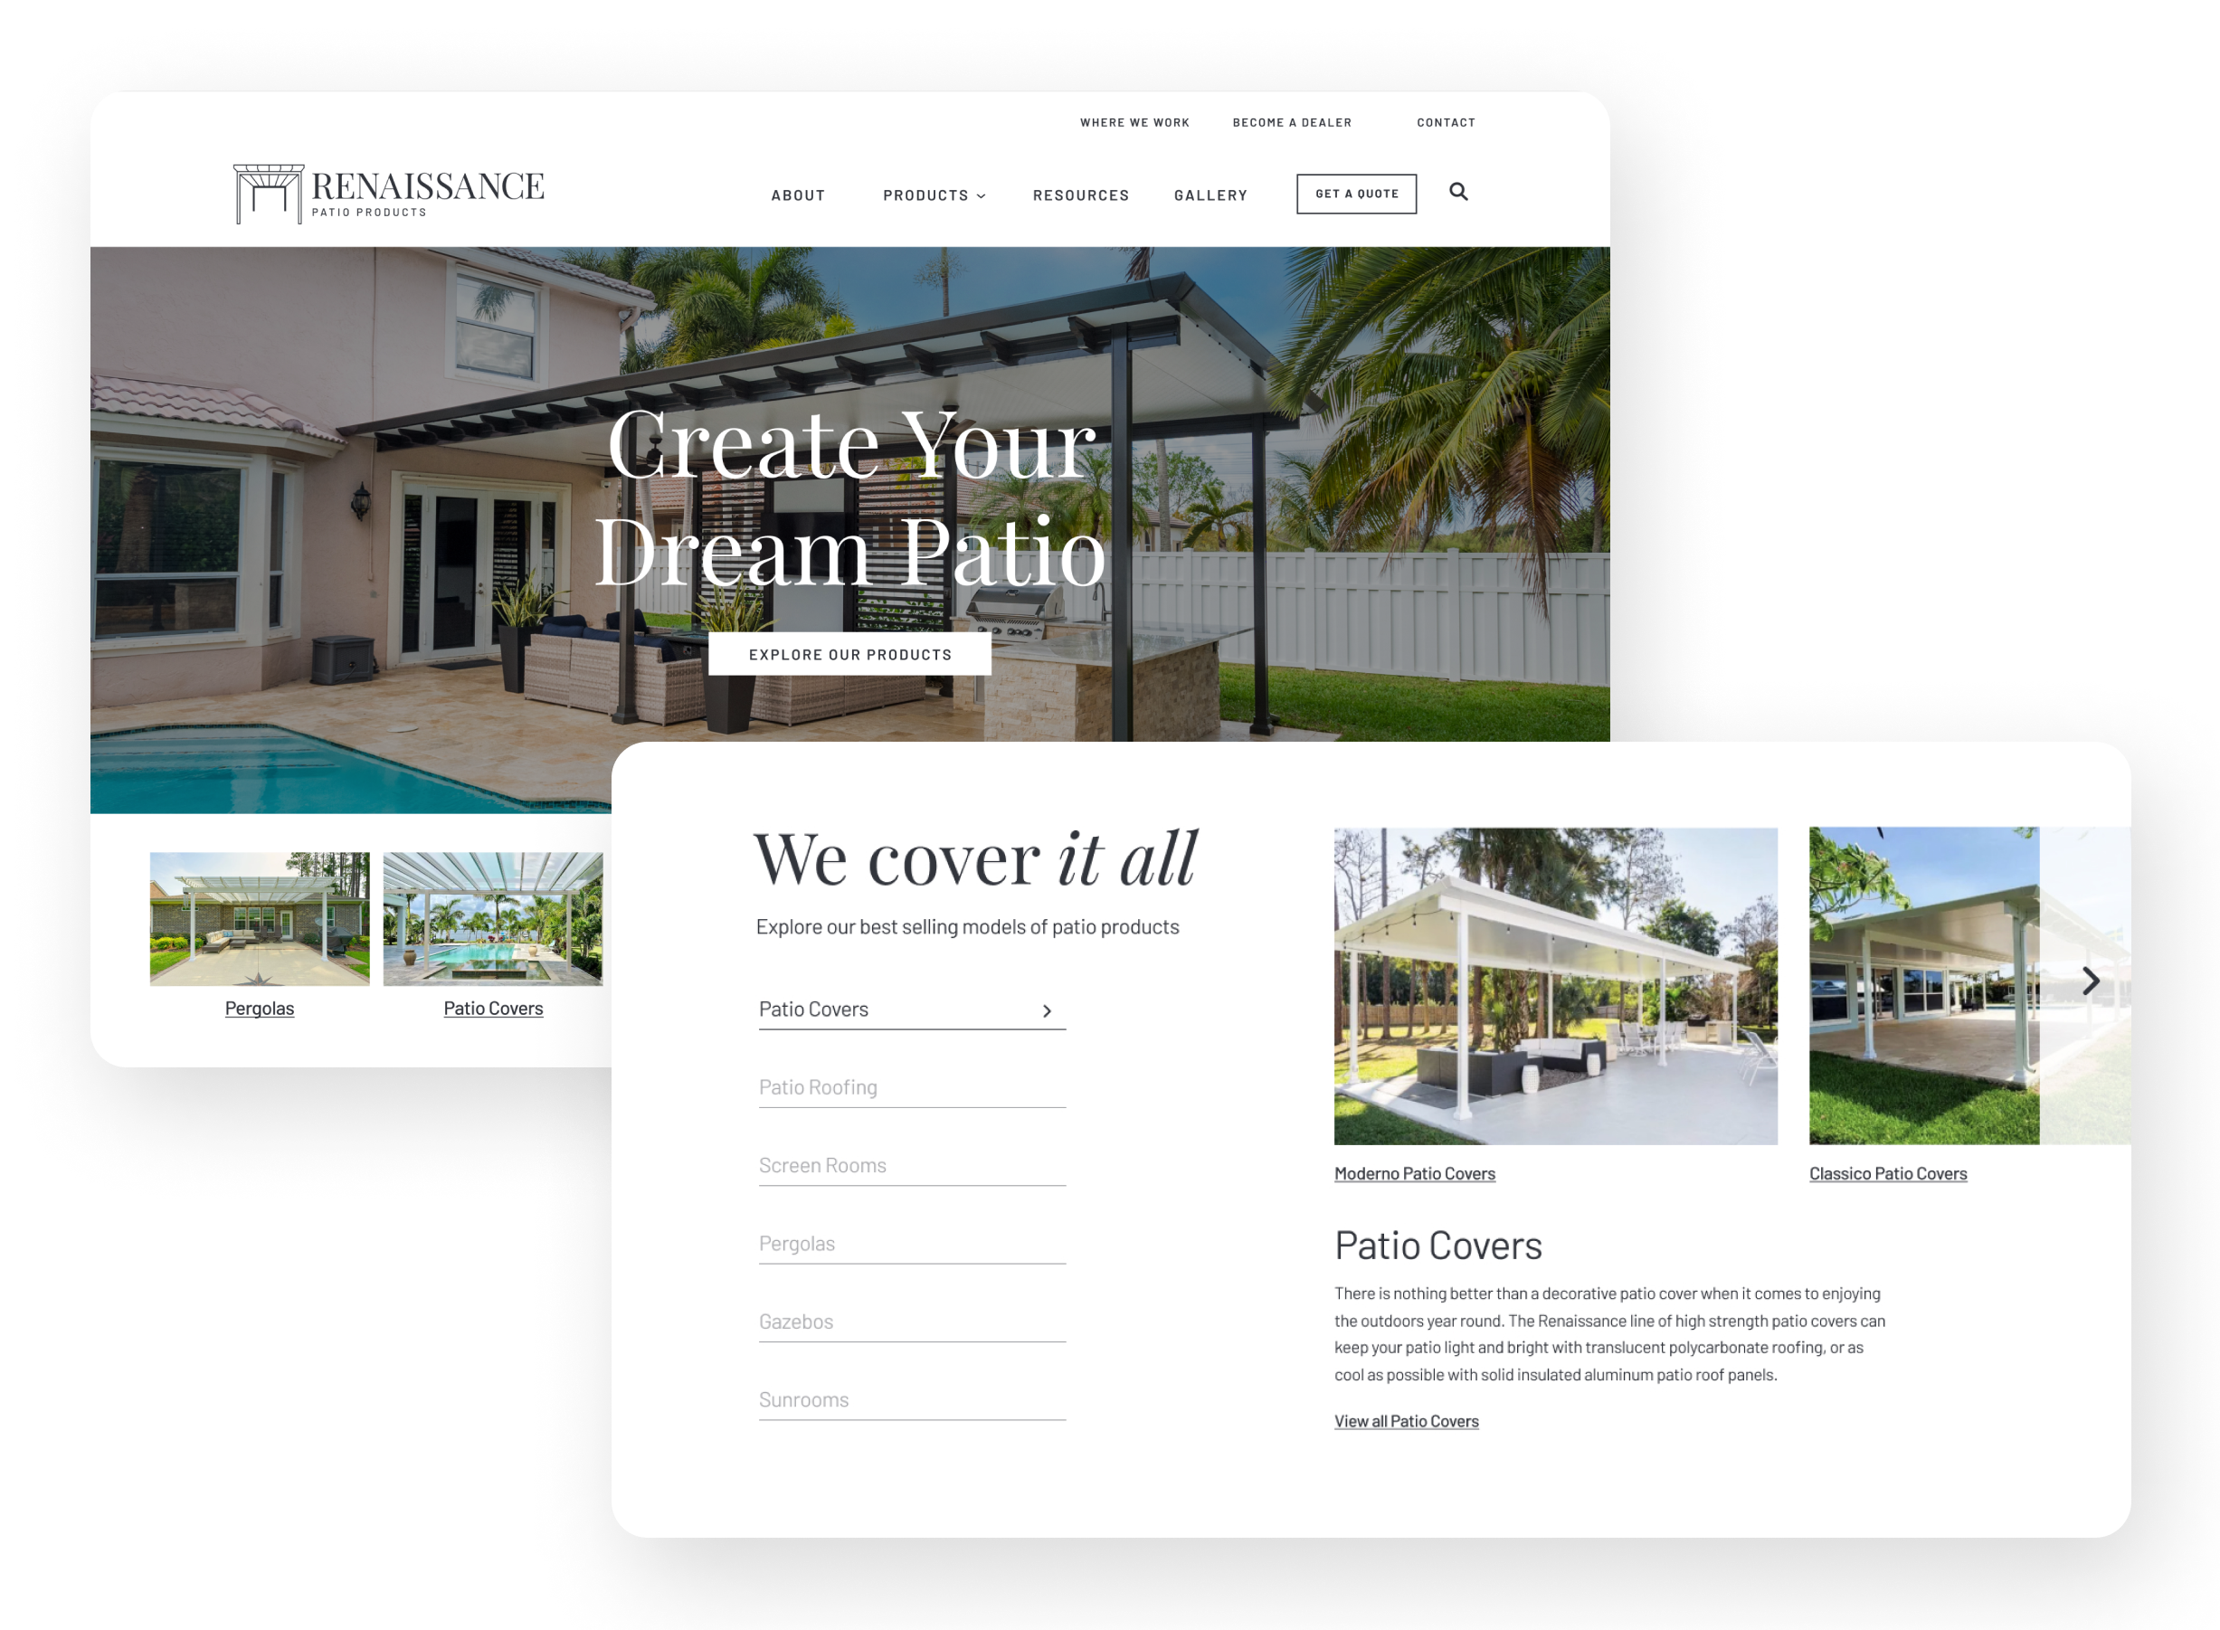
Task: Open the Products menu in navigation
Action: [x=933, y=193]
